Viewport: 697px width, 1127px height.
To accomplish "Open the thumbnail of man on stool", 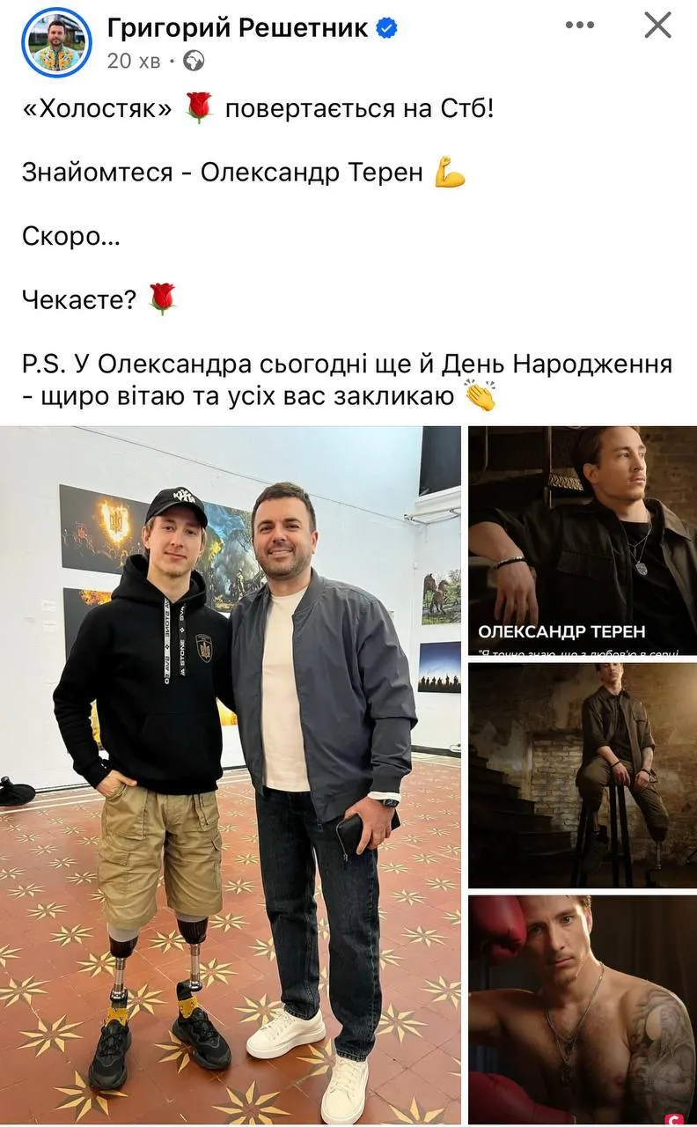I will pyautogui.click(x=582, y=775).
